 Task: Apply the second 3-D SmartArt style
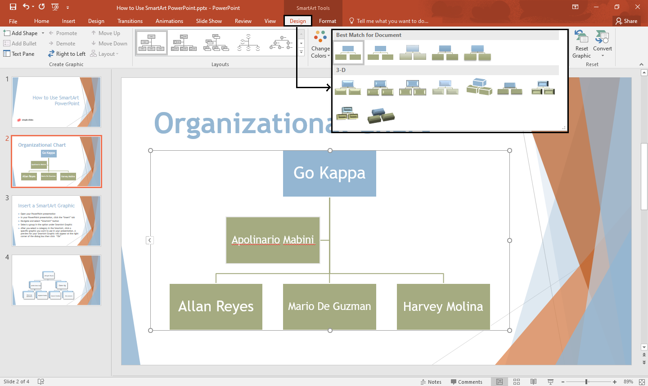point(380,88)
